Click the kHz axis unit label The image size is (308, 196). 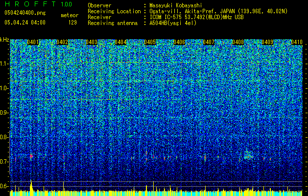[4, 40]
